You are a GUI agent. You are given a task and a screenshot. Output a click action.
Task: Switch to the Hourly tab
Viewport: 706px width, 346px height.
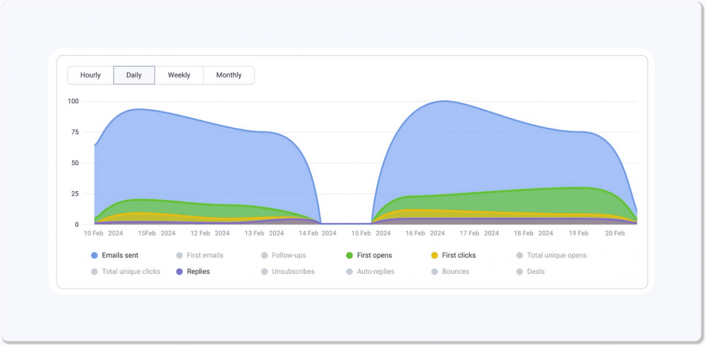(91, 75)
